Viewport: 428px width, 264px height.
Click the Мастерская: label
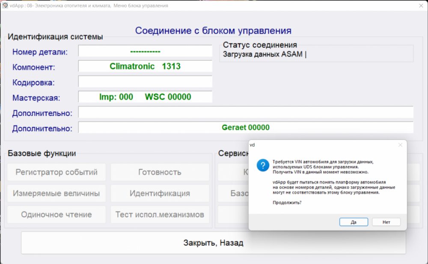[36, 98]
